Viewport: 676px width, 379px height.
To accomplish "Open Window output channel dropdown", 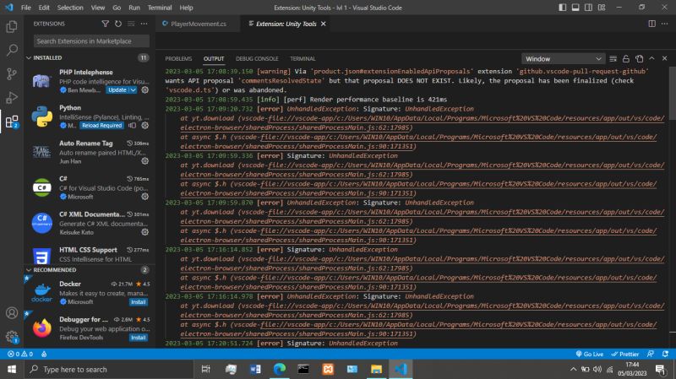I will point(563,58).
